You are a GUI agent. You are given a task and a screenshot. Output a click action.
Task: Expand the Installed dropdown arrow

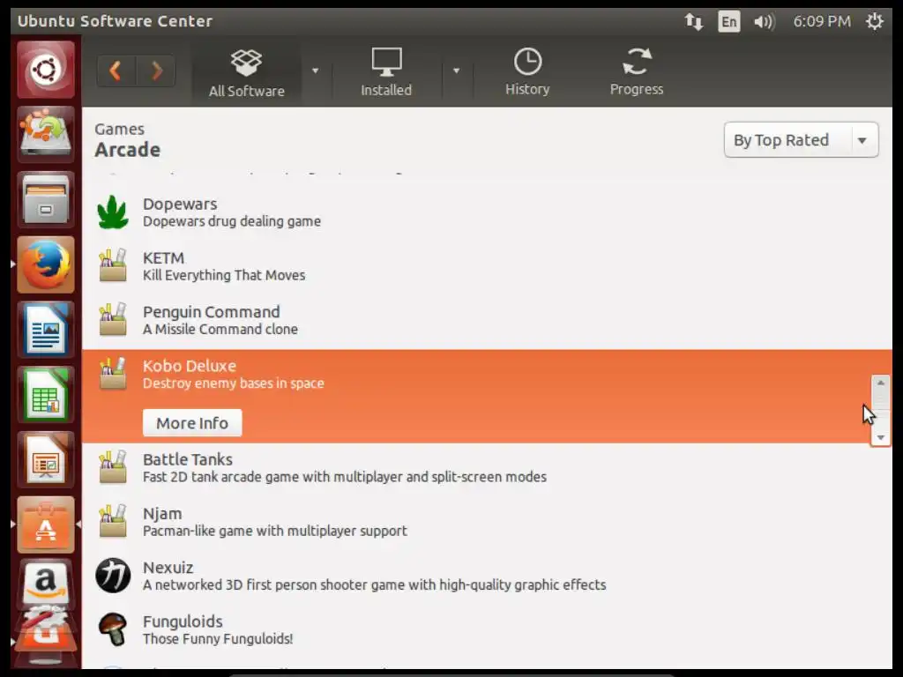tap(456, 71)
